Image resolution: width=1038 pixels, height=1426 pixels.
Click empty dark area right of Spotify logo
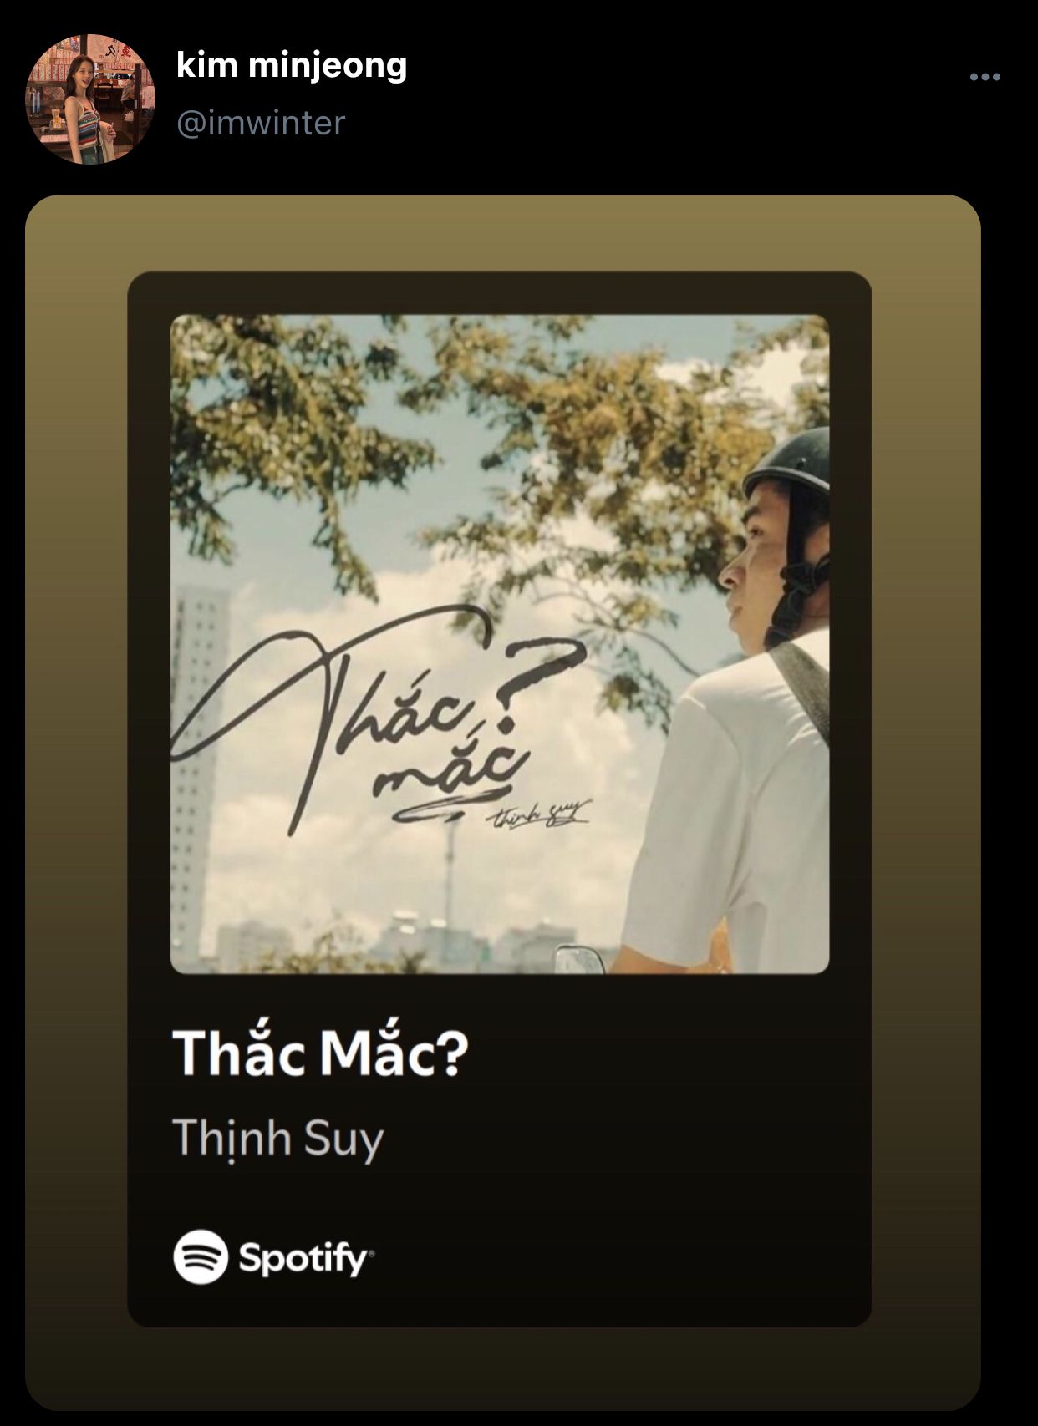click(618, 1256)
